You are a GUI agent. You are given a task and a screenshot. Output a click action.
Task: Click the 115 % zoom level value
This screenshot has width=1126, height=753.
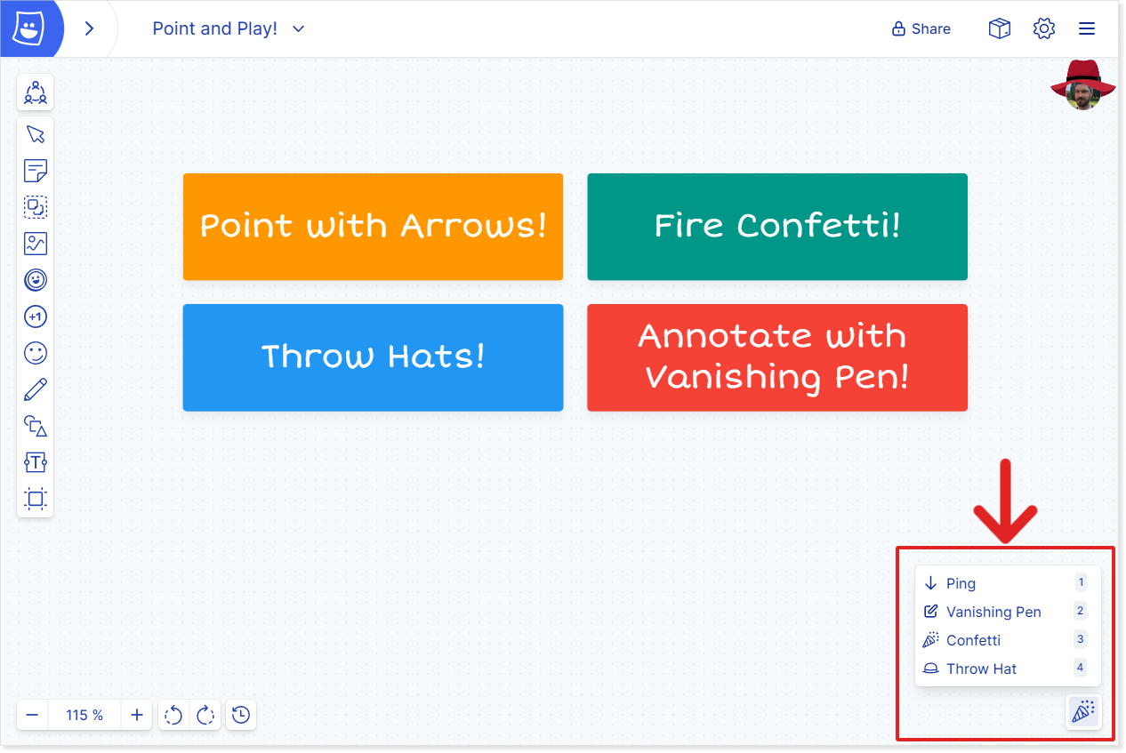84,715
